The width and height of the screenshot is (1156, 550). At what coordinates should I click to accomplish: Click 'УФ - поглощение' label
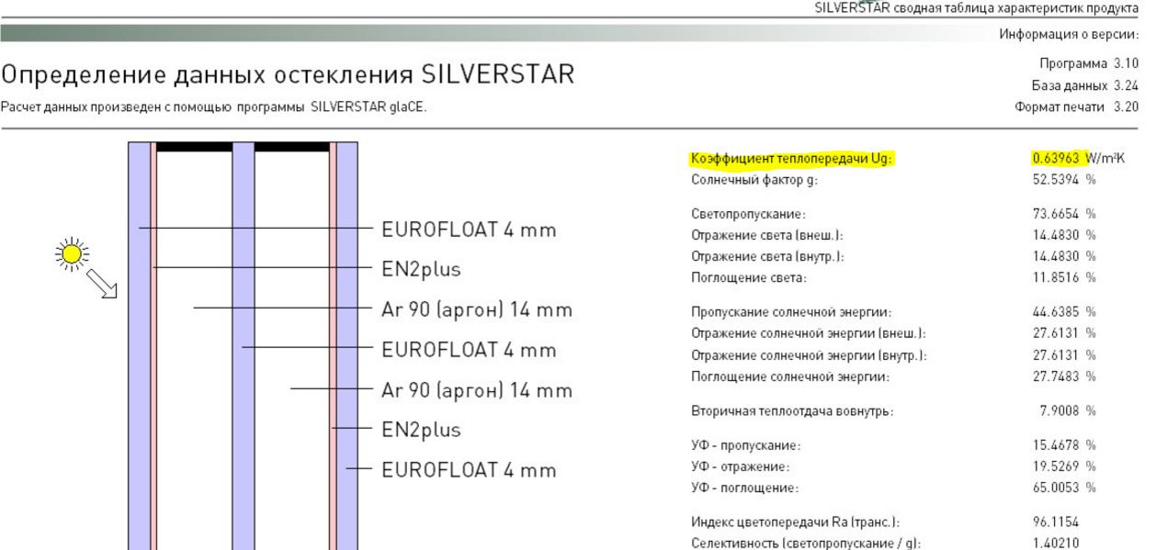744,488
